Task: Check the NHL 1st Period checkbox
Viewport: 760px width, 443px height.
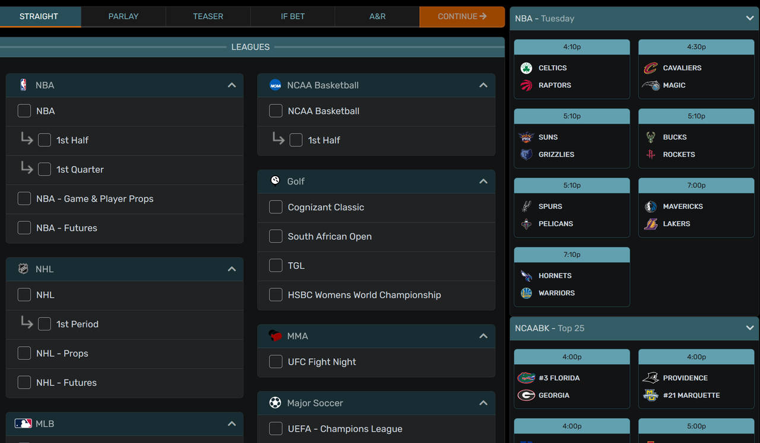Action: 45,324
